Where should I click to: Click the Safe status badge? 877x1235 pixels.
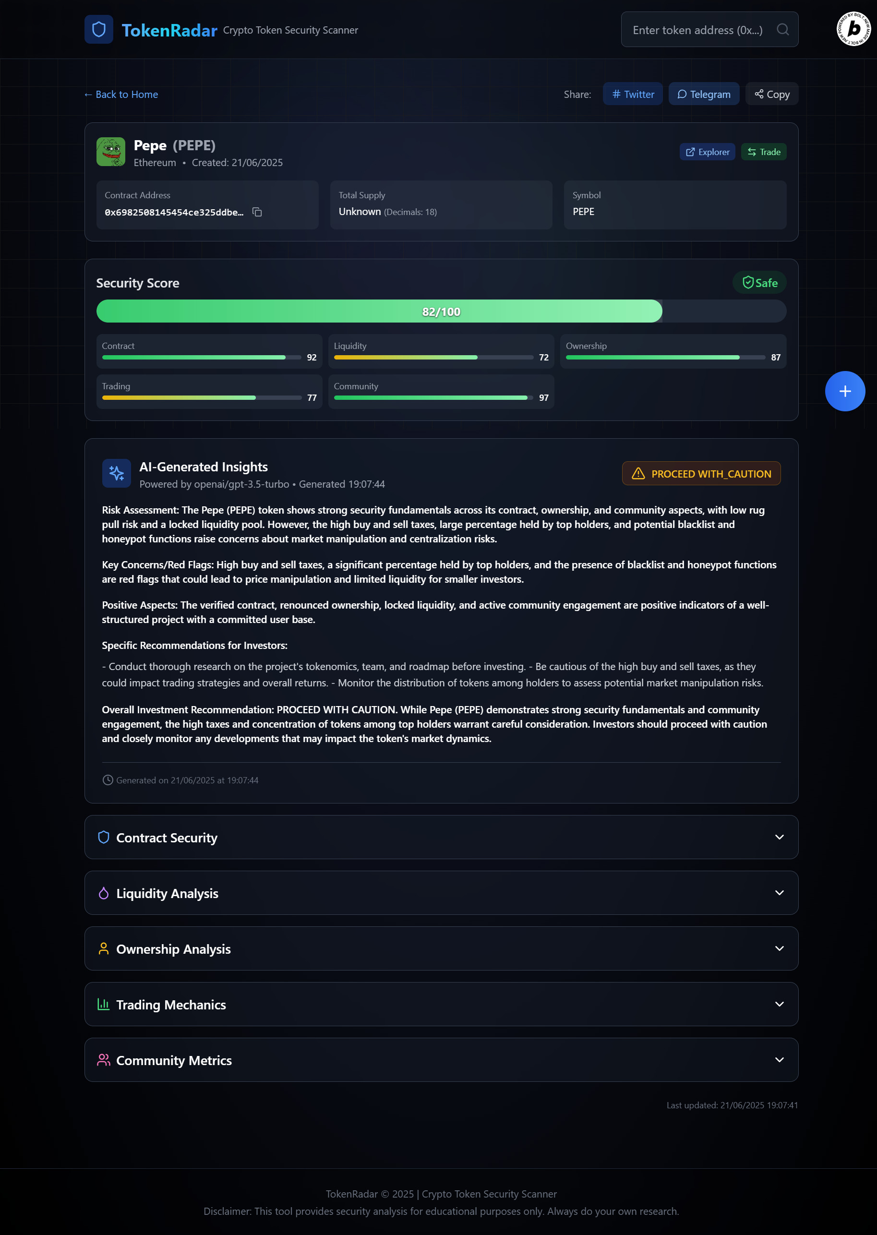point(759,282)
